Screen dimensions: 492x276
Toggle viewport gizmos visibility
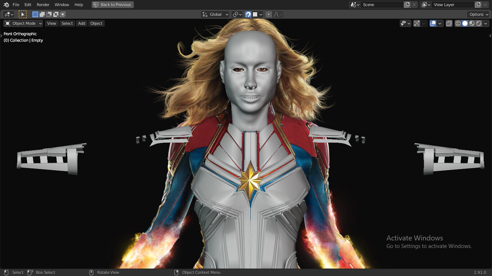pos(417,23)
